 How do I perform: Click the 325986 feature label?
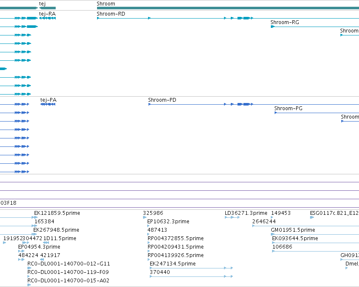tap(153, 213)
